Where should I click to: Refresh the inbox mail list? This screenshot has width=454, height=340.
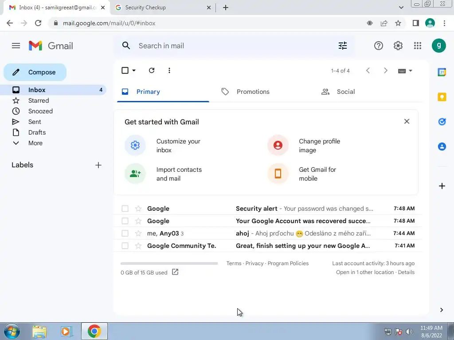coord(152,70)
